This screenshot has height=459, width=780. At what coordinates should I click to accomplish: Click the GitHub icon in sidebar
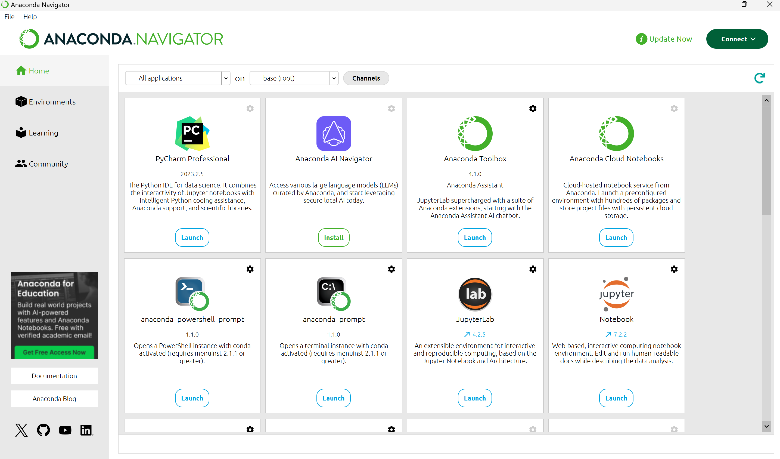pyautogui.click(x=43, y=430)
